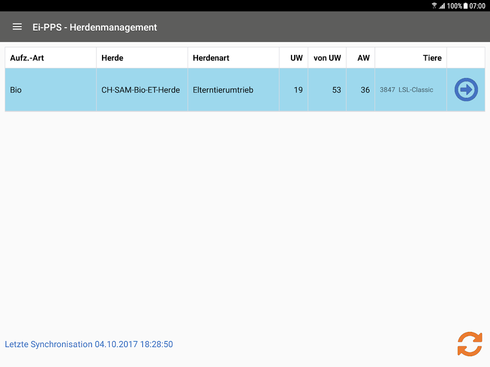Open herd details with blue arrow icon
The image size is (490, 367).
pyautogui.click(x=465, y=90)
